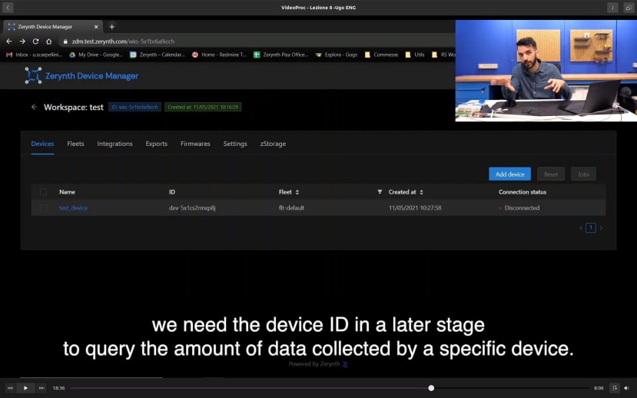Open the Zerynth Calendar bookmark

158,55
